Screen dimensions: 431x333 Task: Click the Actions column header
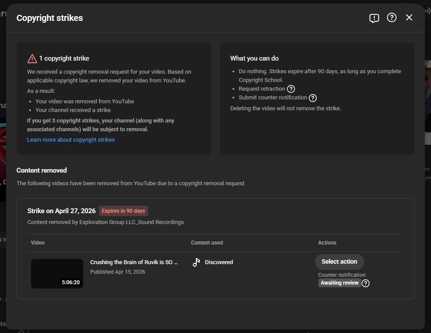click(327, 243)
